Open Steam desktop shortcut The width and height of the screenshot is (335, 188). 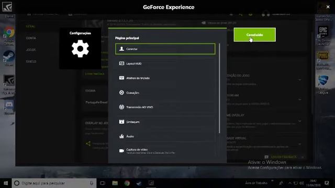click(9, 58)
